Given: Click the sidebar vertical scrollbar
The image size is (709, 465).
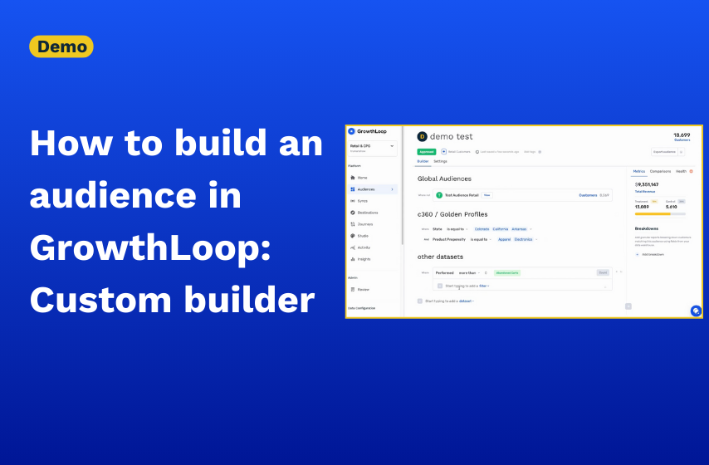Looking at the screenshot, I should [x=402, y=185].
